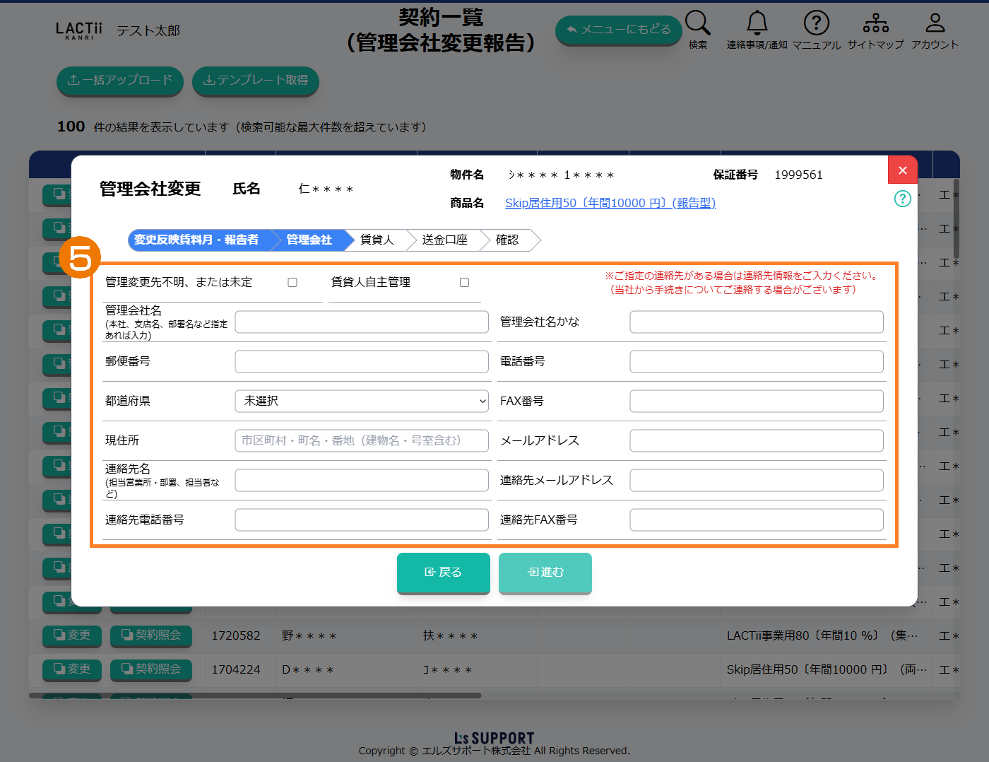Open the manual question mark icon
Viewport: 989px width, 762px height.
[816, 24]
